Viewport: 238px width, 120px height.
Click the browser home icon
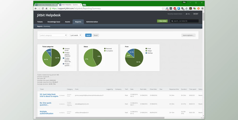(x=46, y=9)
